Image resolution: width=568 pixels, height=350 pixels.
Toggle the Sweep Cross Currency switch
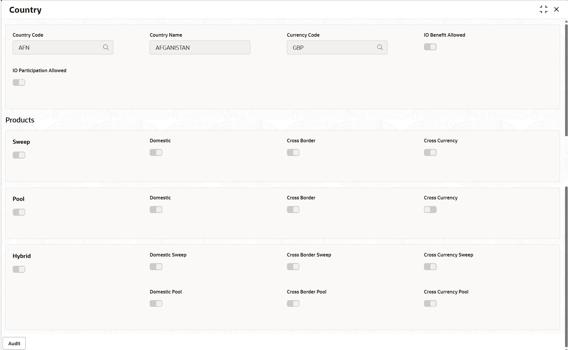(x=430, y=152)
